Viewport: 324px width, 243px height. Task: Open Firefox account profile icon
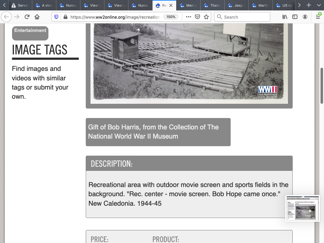(305, 17)
